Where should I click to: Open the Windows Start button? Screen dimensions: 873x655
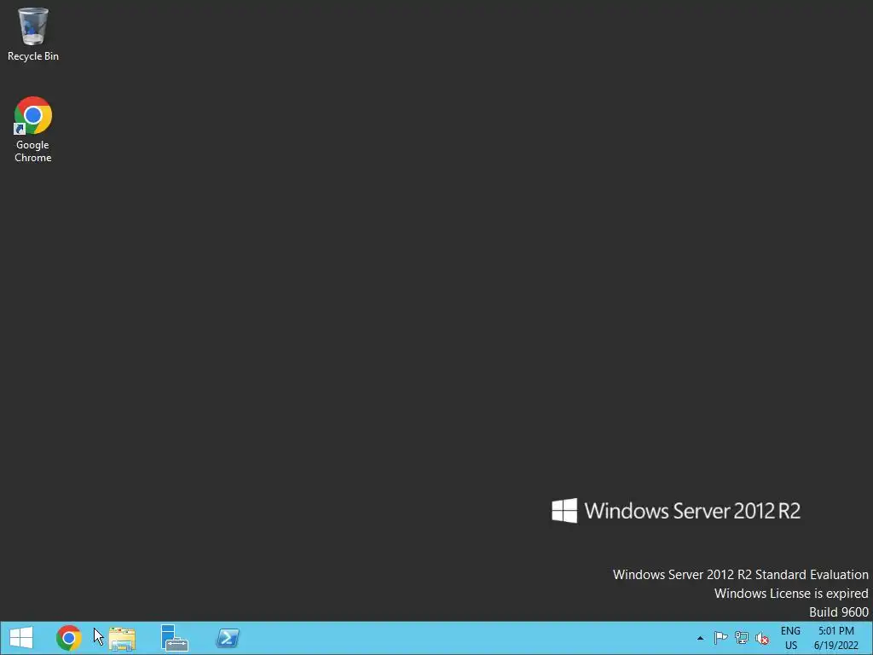[21, 638]
